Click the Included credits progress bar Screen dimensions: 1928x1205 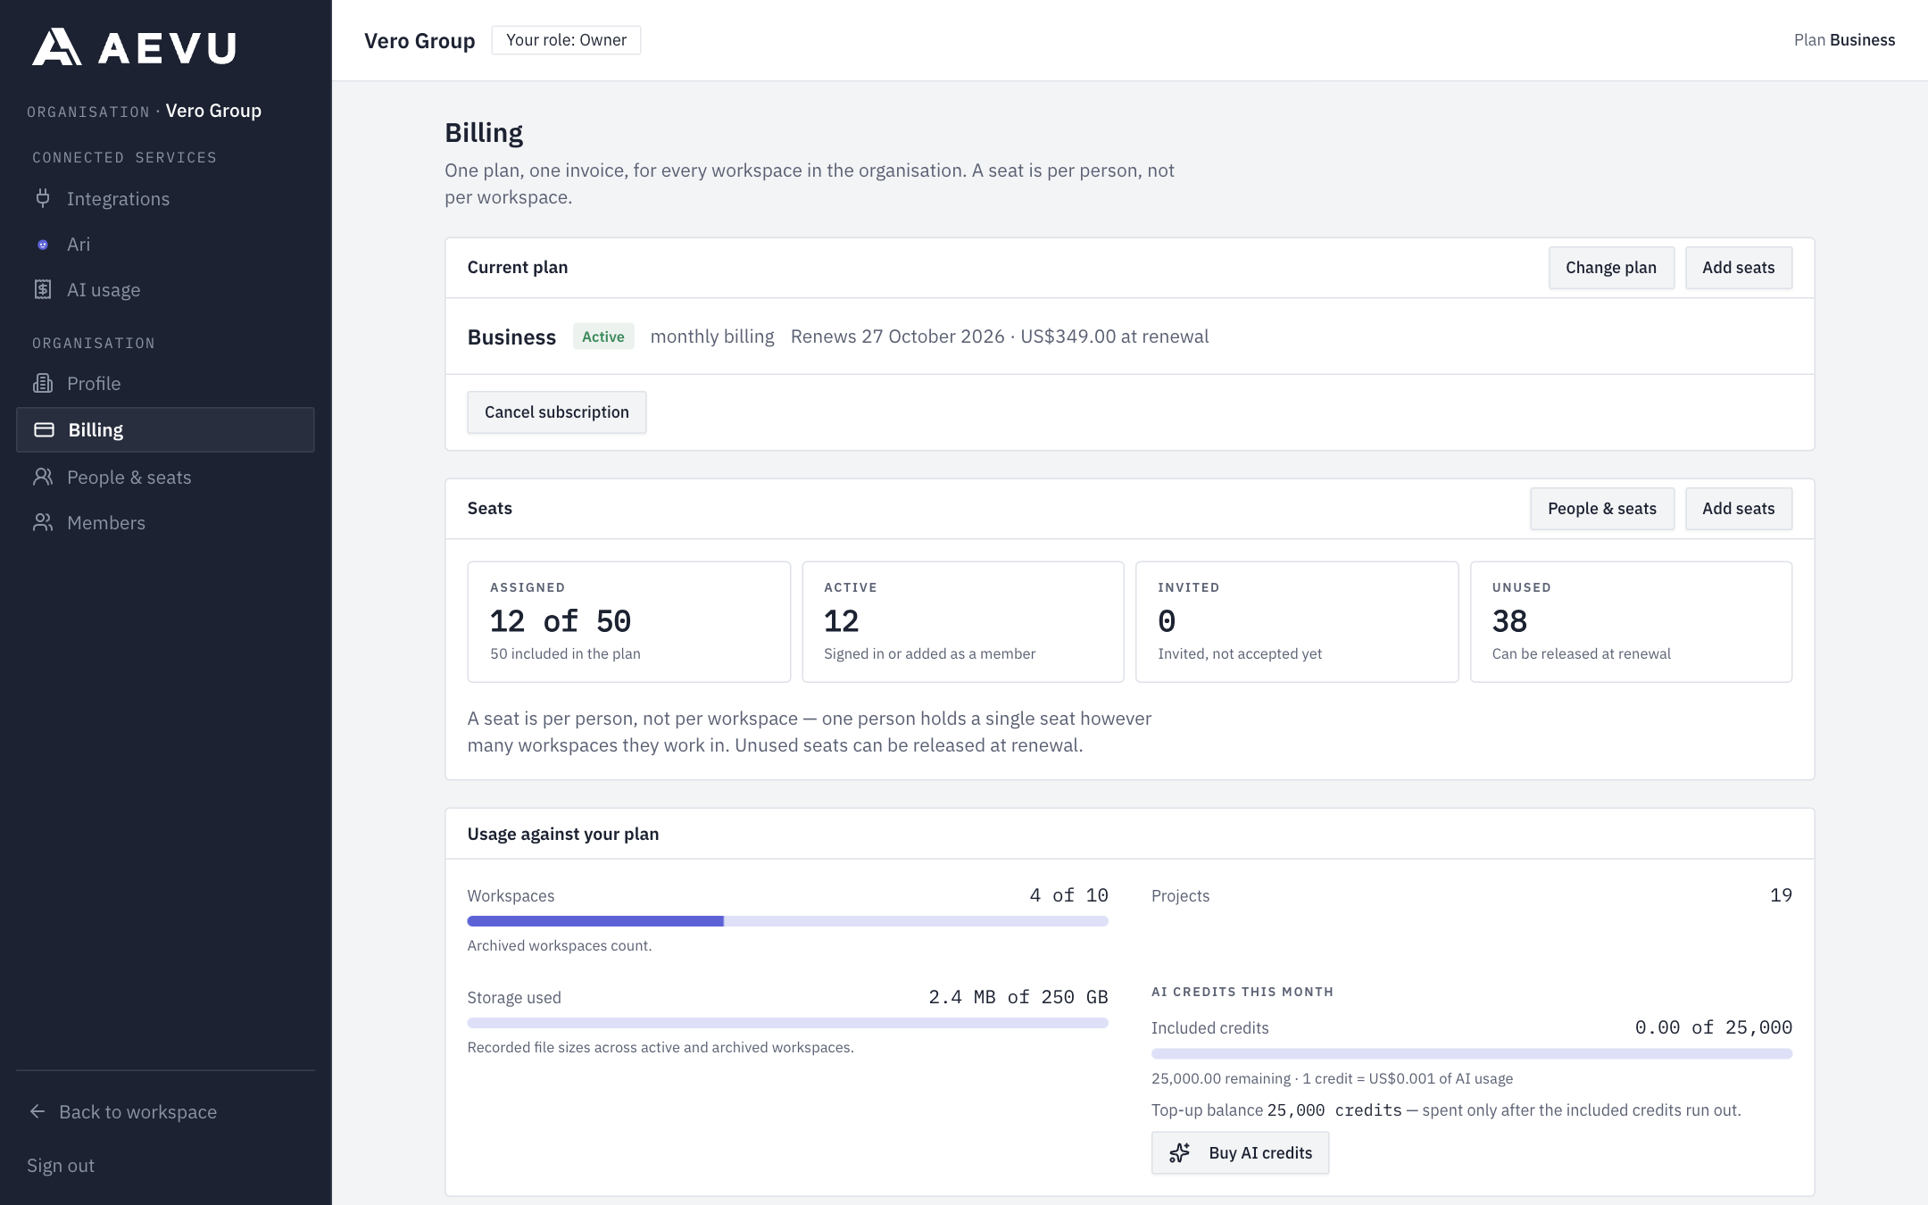point(1471,1053)
